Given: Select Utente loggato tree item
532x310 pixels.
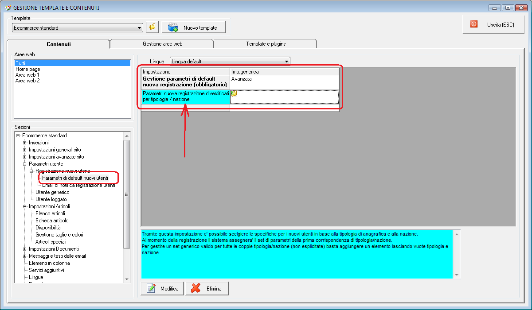Looking at the screenshot, I should pyautogui.click(x=51, y=199).
